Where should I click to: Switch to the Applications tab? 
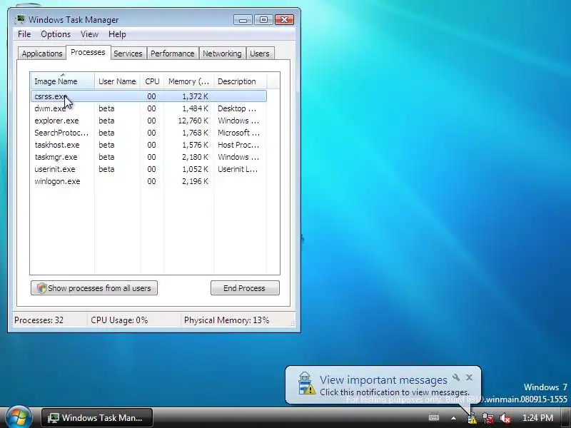[42, 53]
